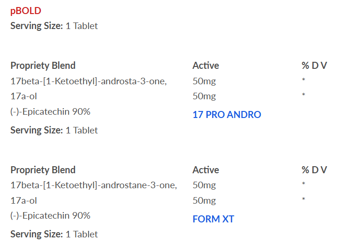Click Epicatechin 90% beside 17 PRO ANDRO
Image resolution: width=363 pixels, height=243 pixels.
point(51,112)
